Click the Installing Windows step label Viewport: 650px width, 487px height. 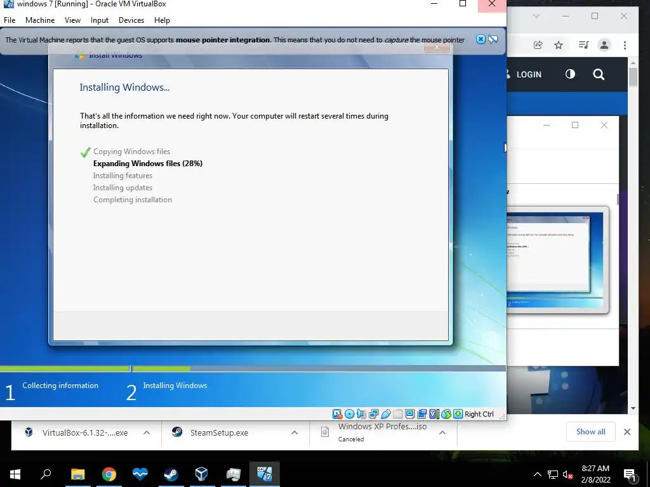pyautogui.click(x=175, y=386)
